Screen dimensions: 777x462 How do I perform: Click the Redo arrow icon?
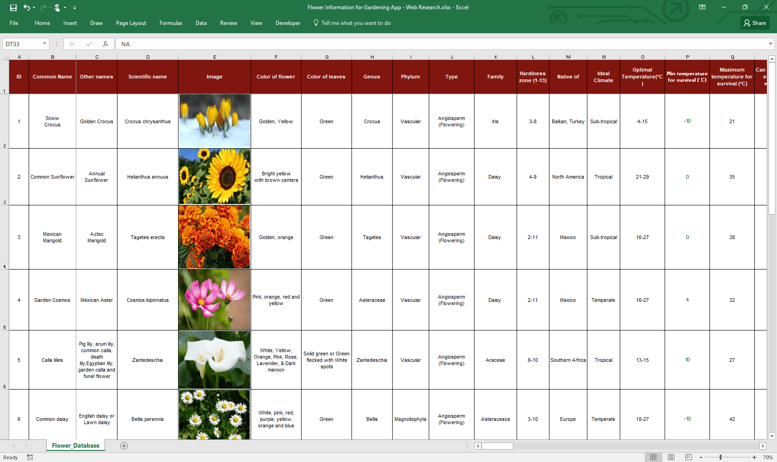click(43, 7)
